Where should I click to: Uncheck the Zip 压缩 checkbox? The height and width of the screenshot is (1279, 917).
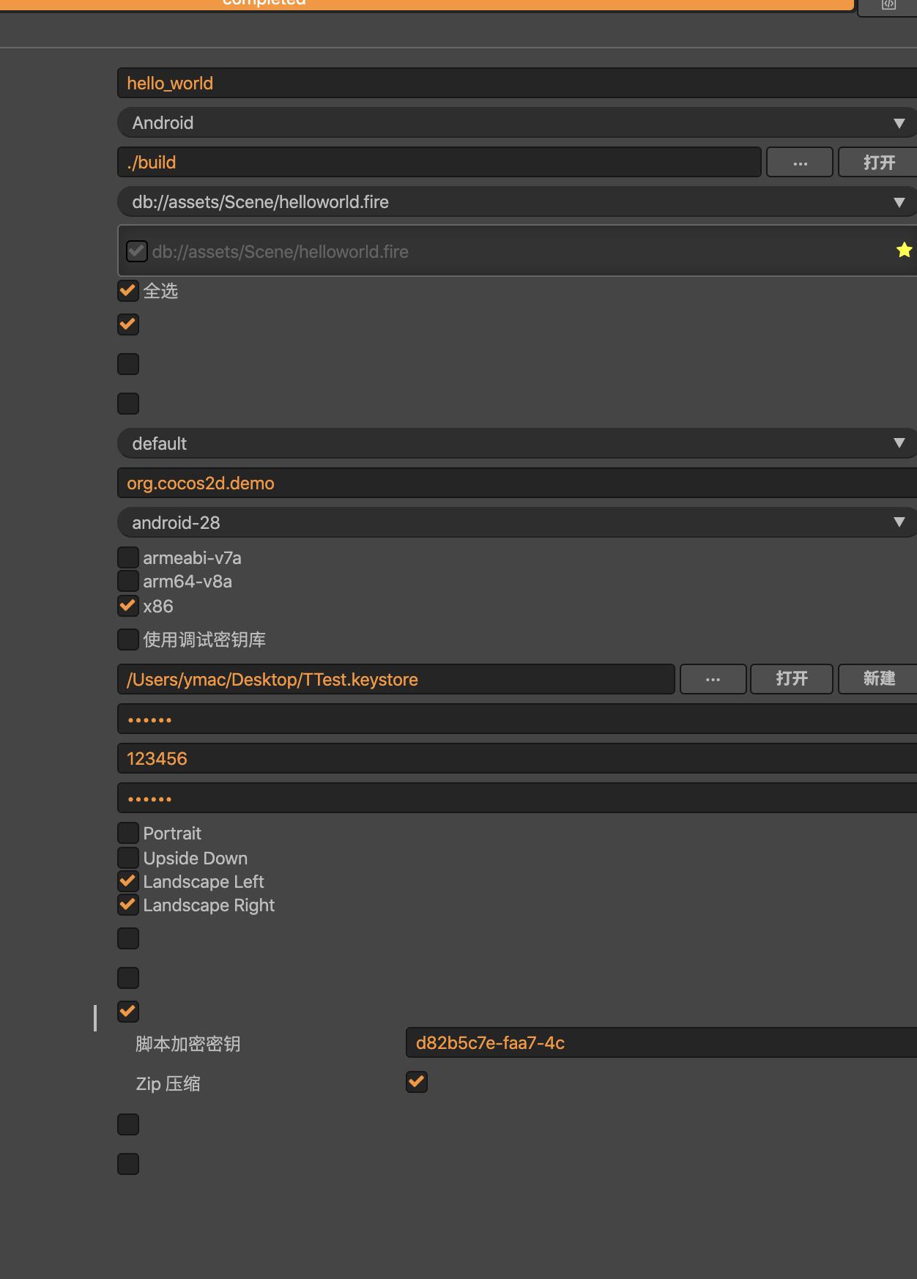[417, 1082]
